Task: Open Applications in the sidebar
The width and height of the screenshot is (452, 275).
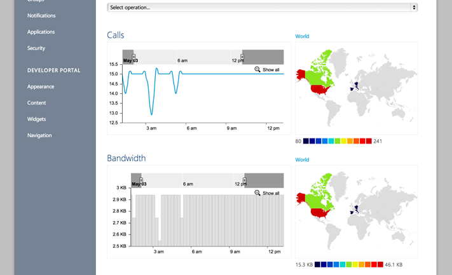Action: pyautogui.click(x=41, y=32)
